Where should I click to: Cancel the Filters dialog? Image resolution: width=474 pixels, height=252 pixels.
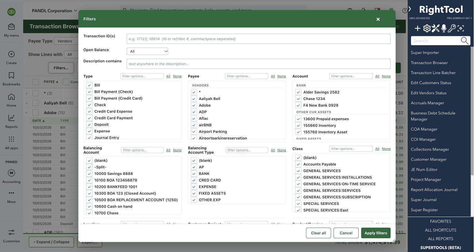(x=346, y=233)
